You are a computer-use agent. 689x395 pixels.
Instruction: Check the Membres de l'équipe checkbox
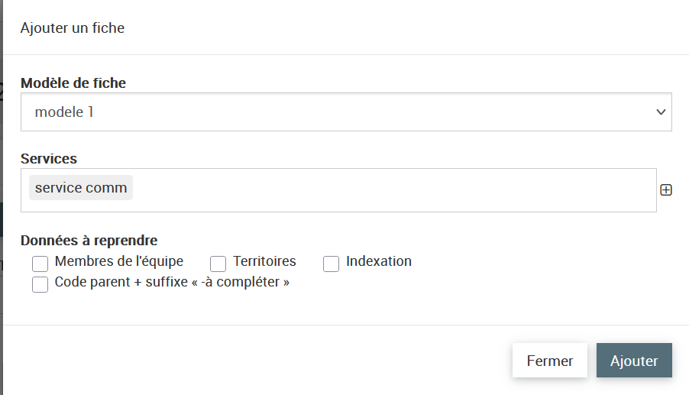click(x=40, y=264)
